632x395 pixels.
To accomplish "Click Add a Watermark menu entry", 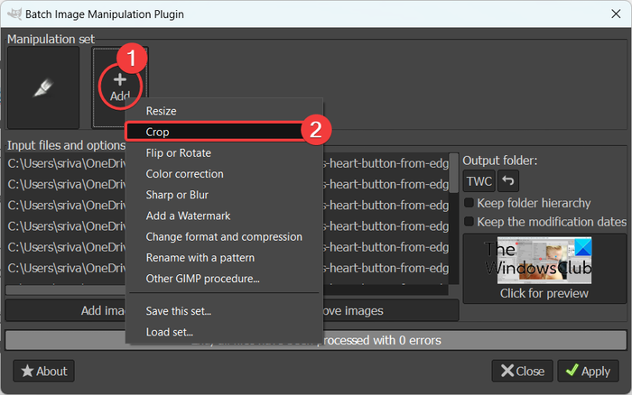I will pos(188,216).
